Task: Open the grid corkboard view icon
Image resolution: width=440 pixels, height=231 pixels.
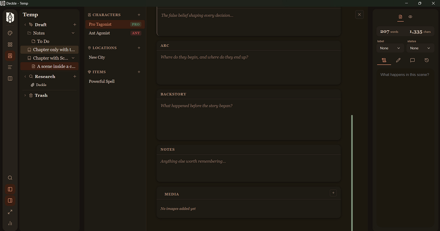Action: pyautogui.click(x=10, y=44)
